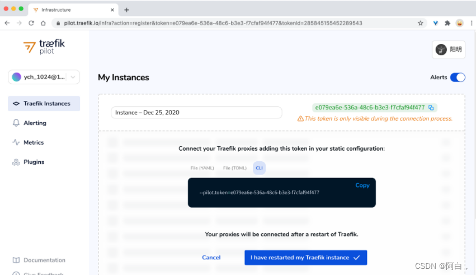Screen dimensions: 476x275
Task: Bookmark page with star icon
Action: (x=421, y=23)
